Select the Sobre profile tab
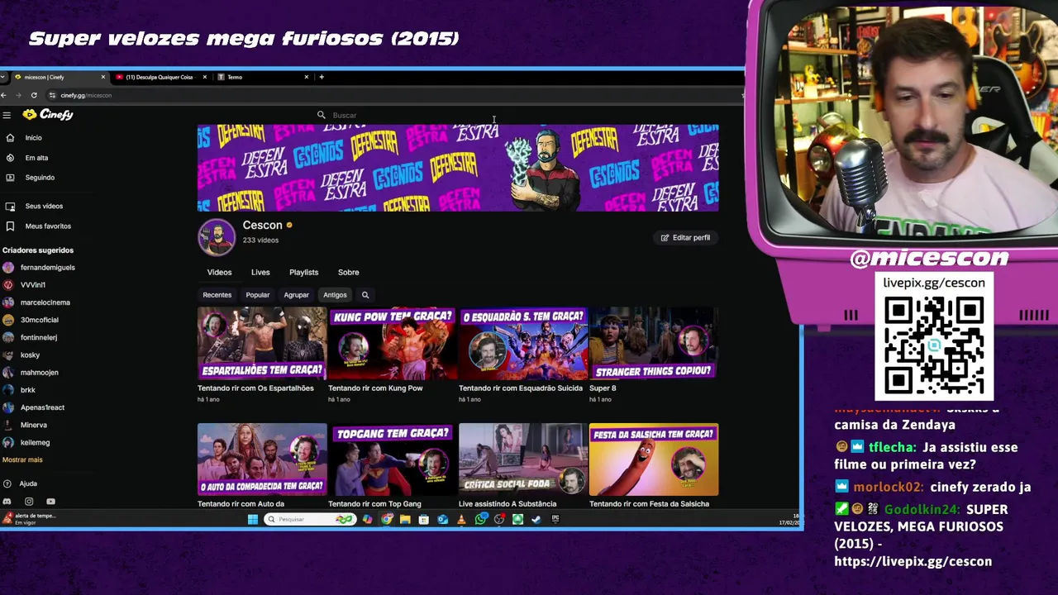The height and width of the screenshot is (595, 1058). (x=348, y=272)
